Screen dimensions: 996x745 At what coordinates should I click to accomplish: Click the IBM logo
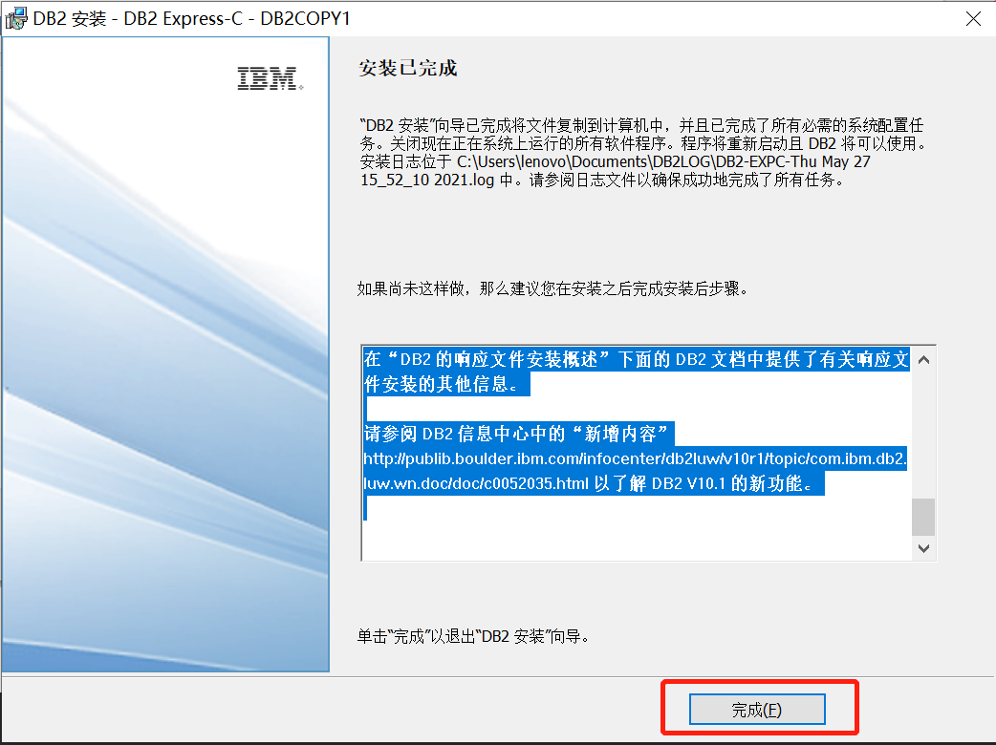coord(268,78)
